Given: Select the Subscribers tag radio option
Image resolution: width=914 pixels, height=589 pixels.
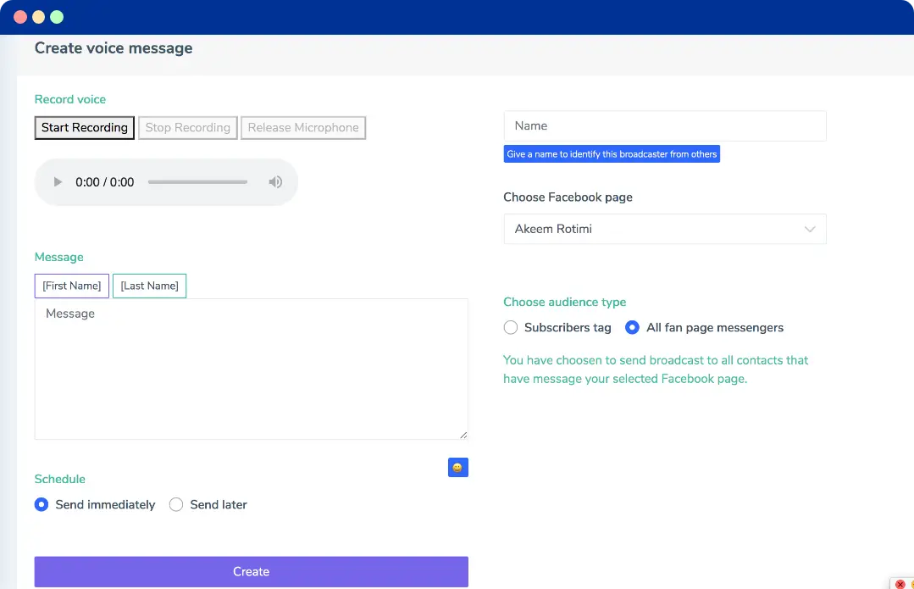Looking at the screenshot, I should point(511,328).
